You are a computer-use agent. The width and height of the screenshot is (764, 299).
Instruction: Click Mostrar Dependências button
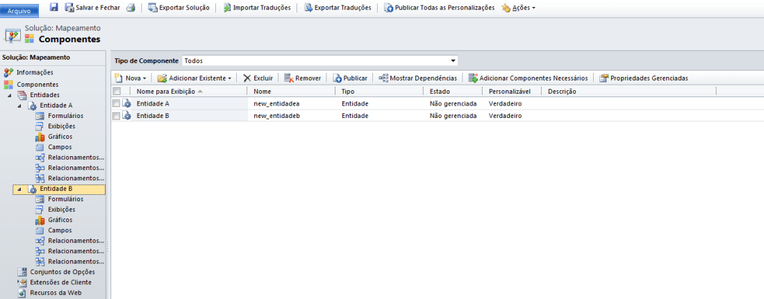coord(417,78)
